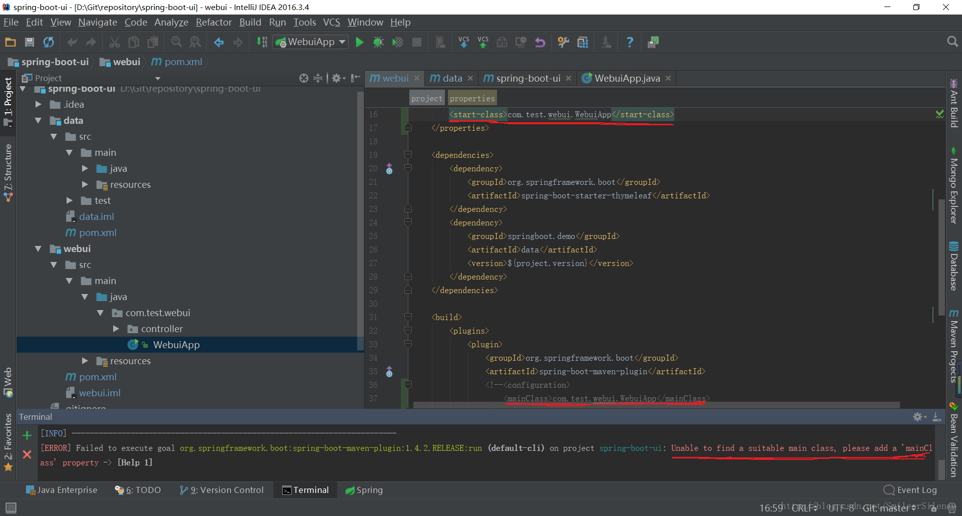
Task: Run WebuiApp with green play button
Action: (x=359, y=43)
